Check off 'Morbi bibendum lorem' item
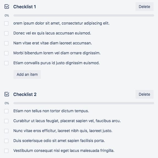Viewport: 158px width, 158px height. point(6,53)
